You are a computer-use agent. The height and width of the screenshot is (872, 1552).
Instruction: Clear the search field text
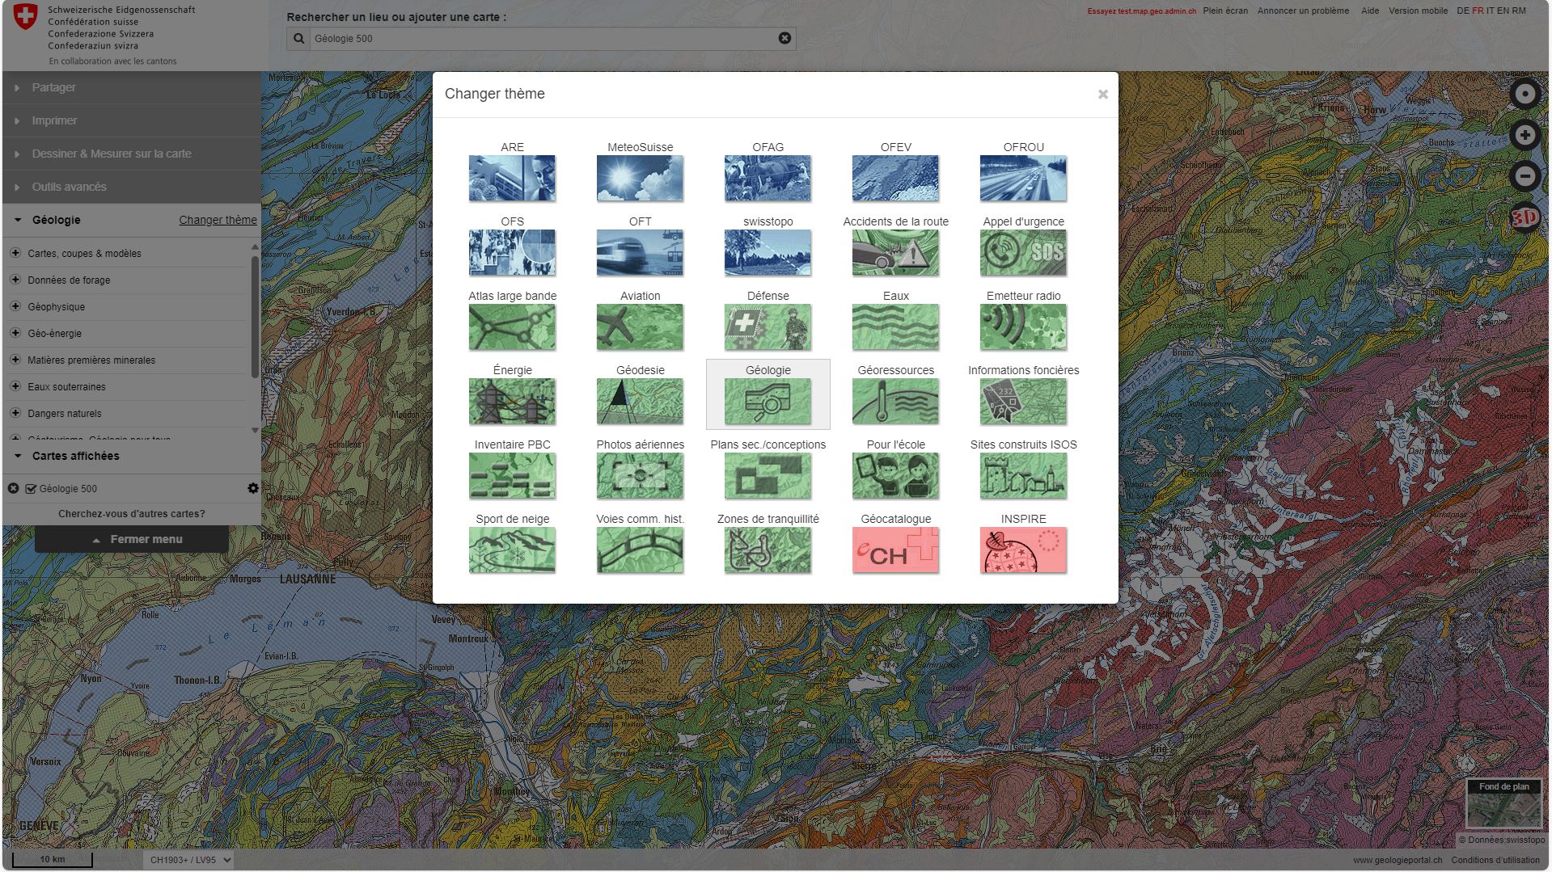click(784, 38)
